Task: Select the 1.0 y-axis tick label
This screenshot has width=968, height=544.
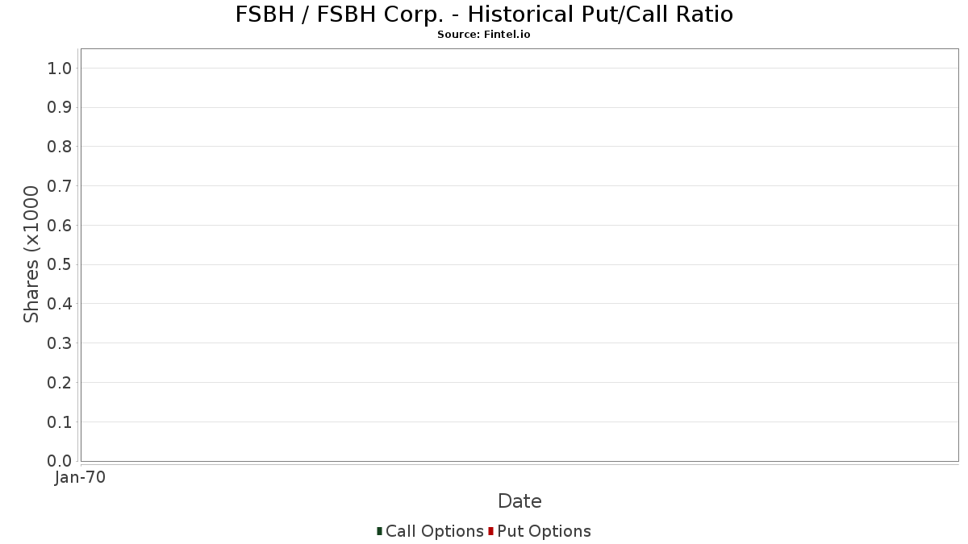Action: click(60, 69)
